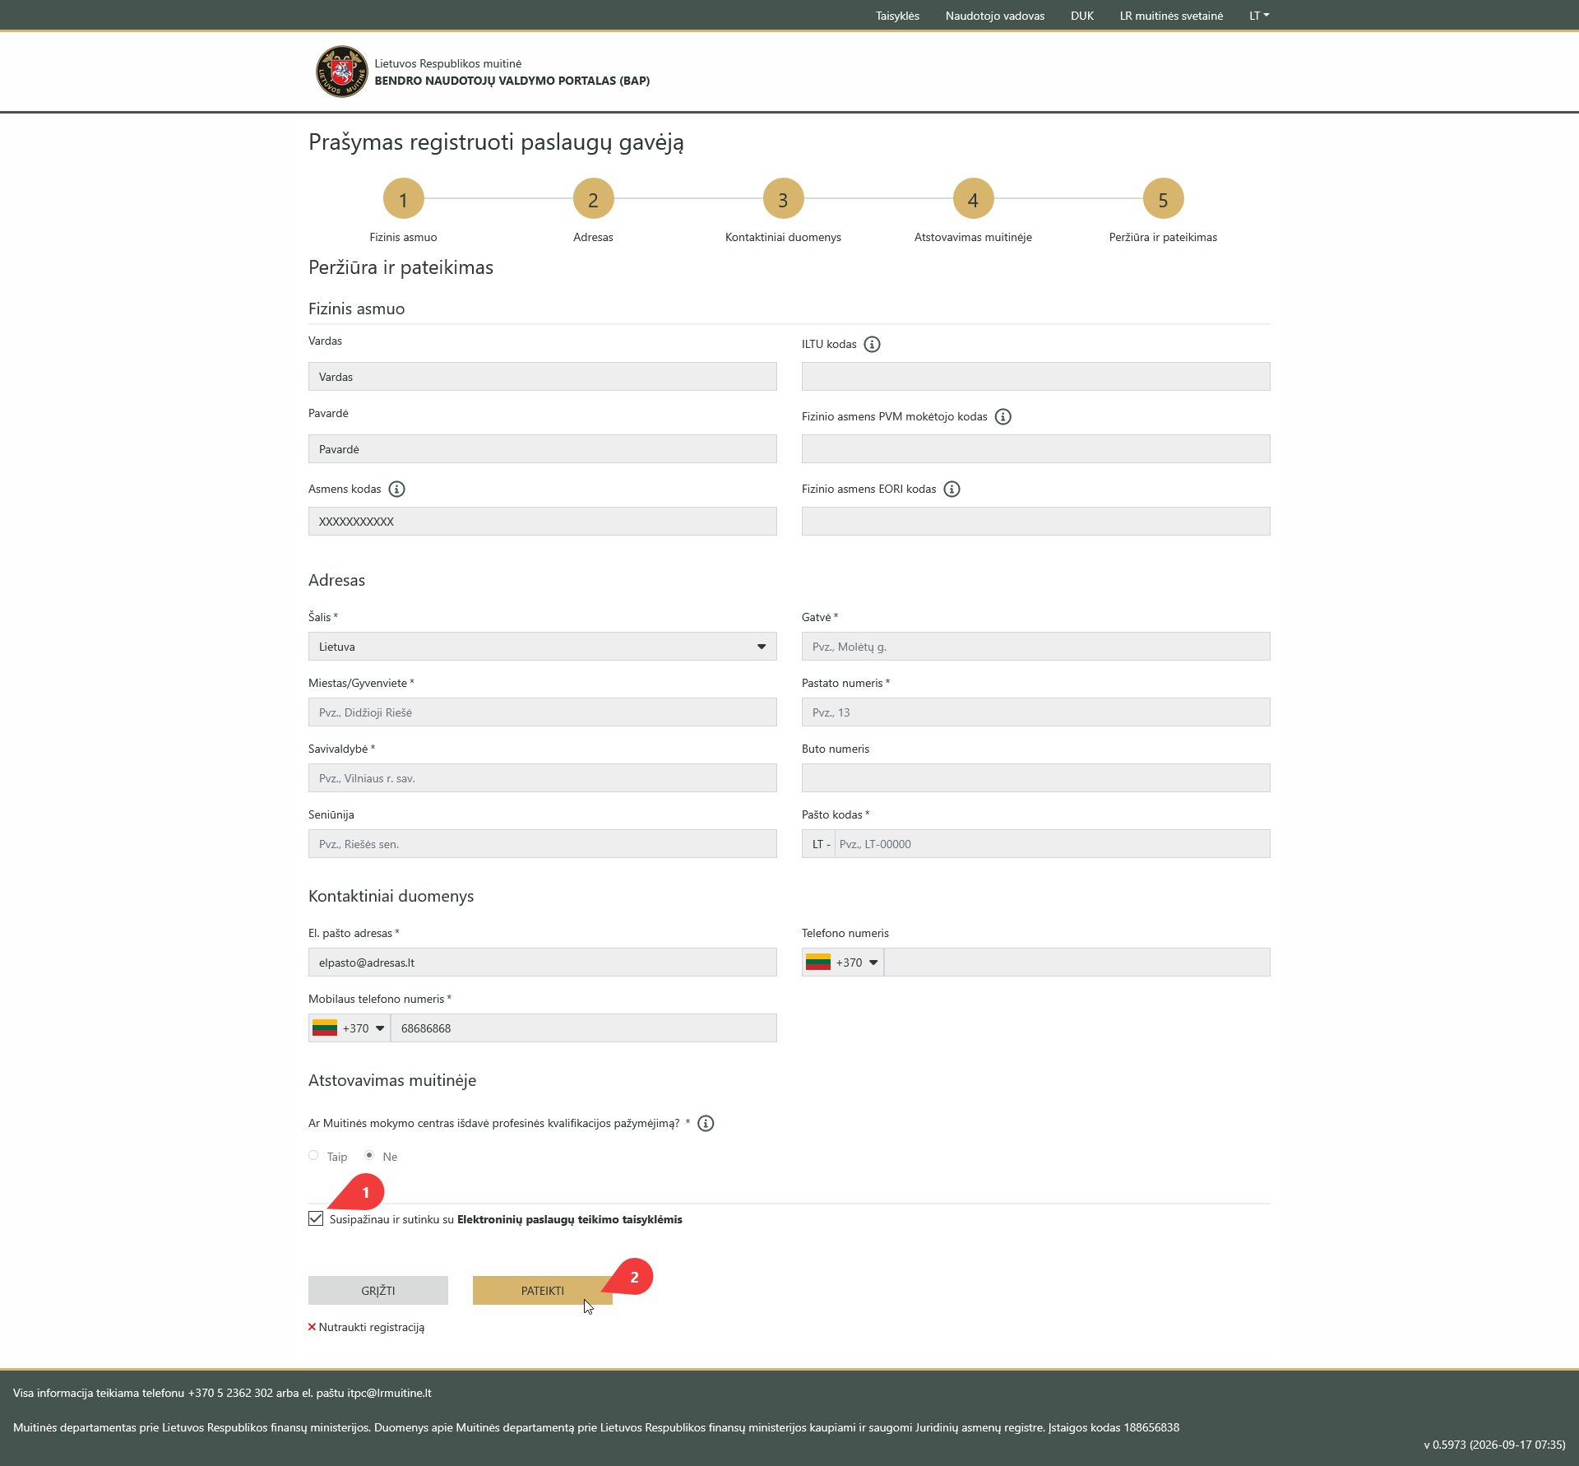
Task: Click the Gatvė input field
Action: (1036, 647)
